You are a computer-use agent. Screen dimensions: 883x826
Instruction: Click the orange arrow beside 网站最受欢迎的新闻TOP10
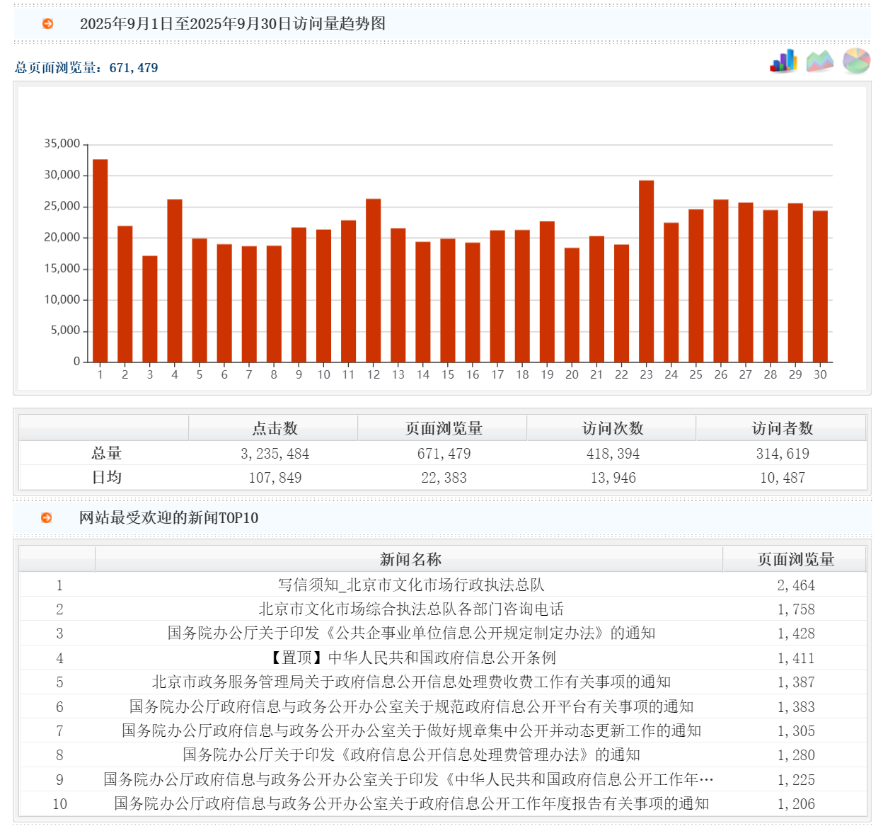pyautogui.click(x=47, y=517)
